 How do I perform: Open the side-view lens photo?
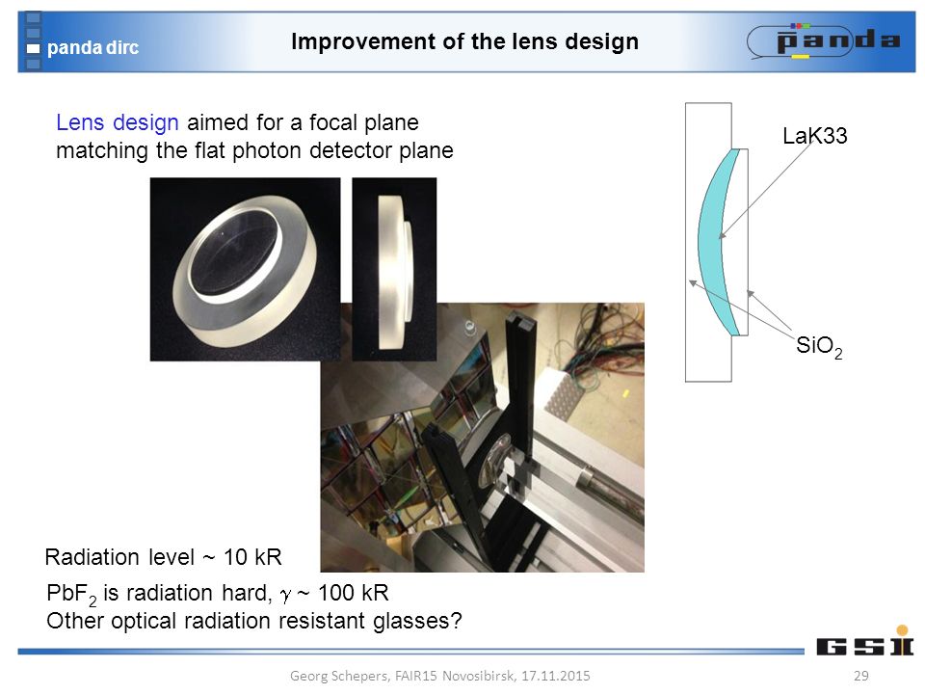tap(394, 269)
